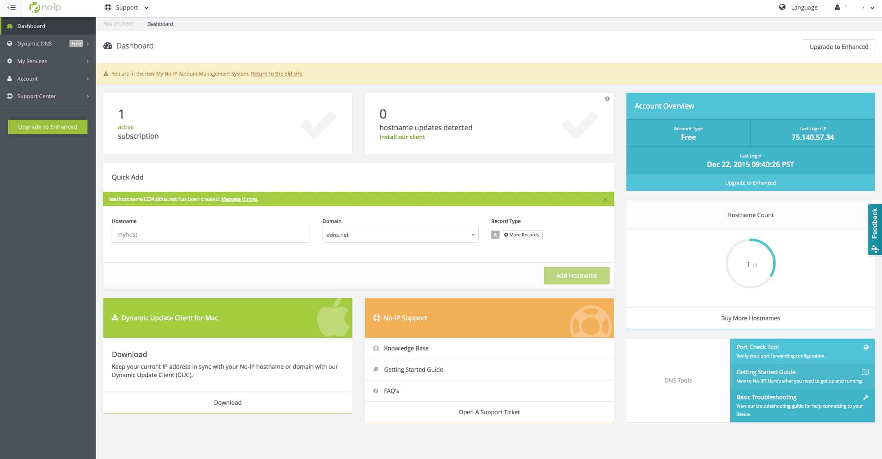Click the No-IP Support banner heading

pyautogui.click(x=405, y=318)
